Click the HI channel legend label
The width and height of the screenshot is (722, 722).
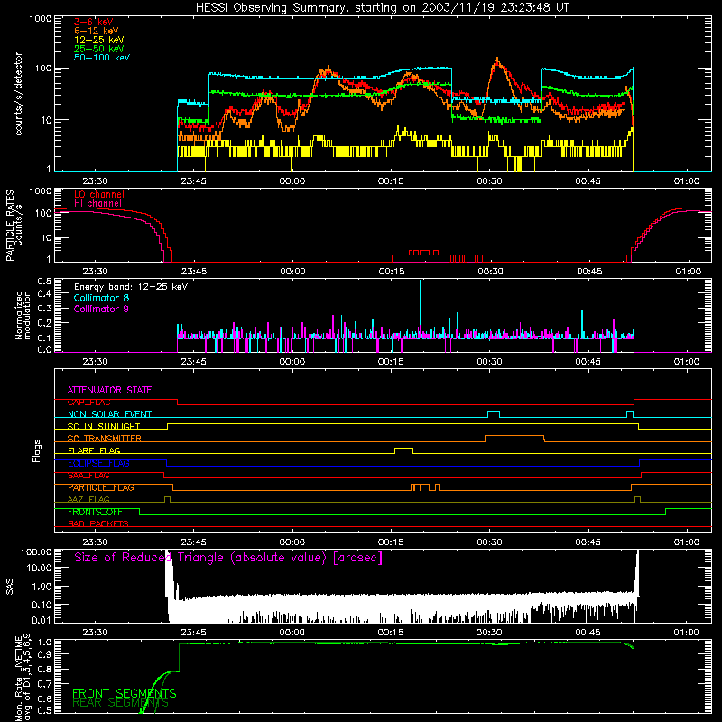tap(98, 204)
